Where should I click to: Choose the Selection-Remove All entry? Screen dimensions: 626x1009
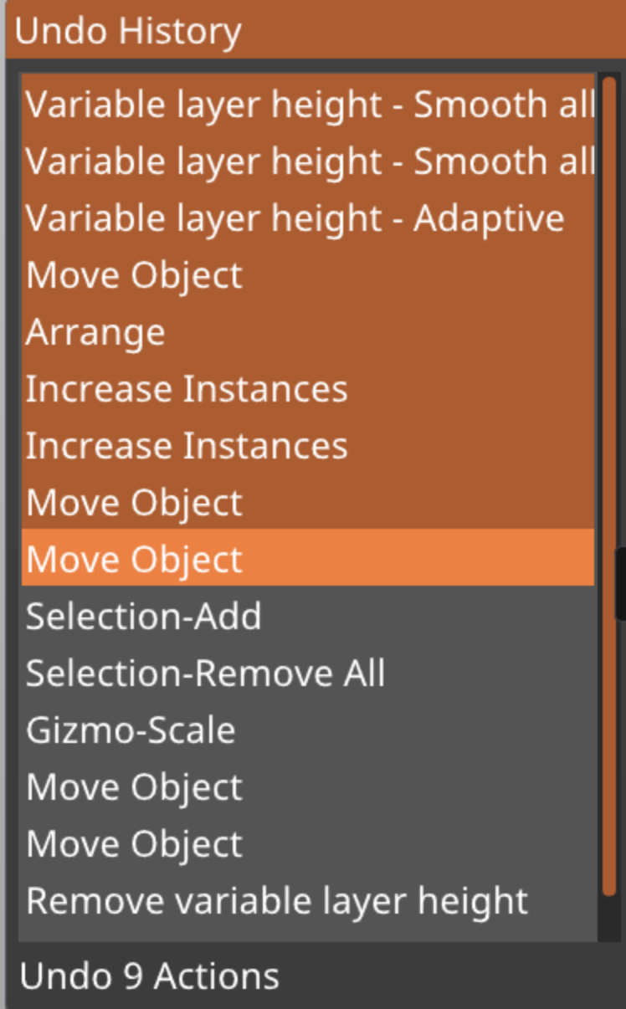[205, 674]
